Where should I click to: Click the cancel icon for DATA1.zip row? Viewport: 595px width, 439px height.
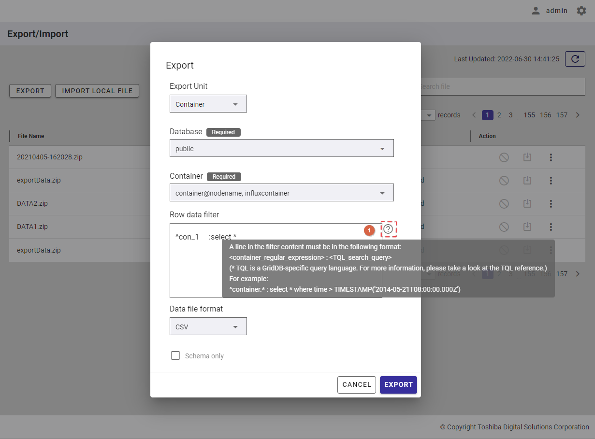(x=504, y=227)
